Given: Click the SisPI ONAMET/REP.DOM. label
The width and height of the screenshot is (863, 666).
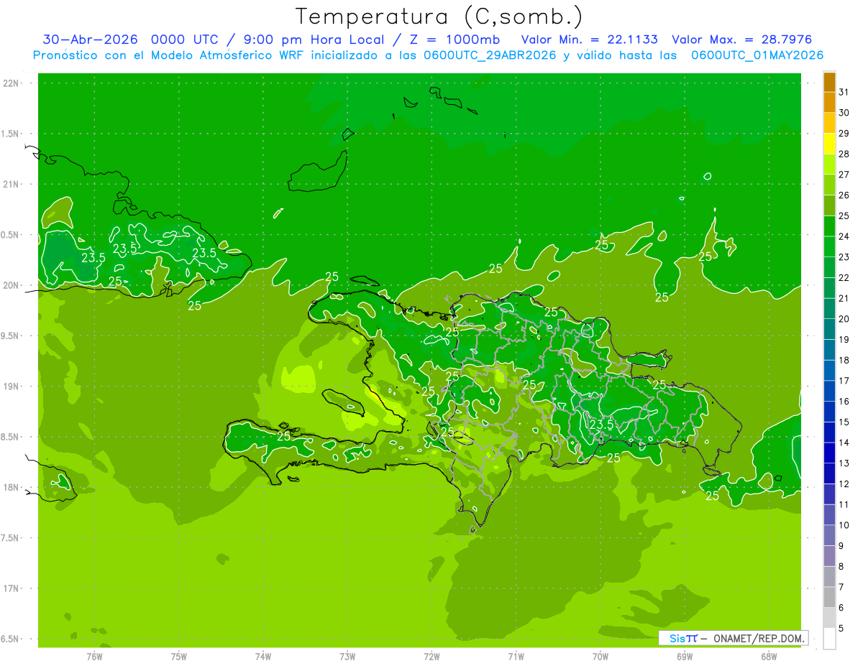Looking at the screenshot, I should point(734,637).
